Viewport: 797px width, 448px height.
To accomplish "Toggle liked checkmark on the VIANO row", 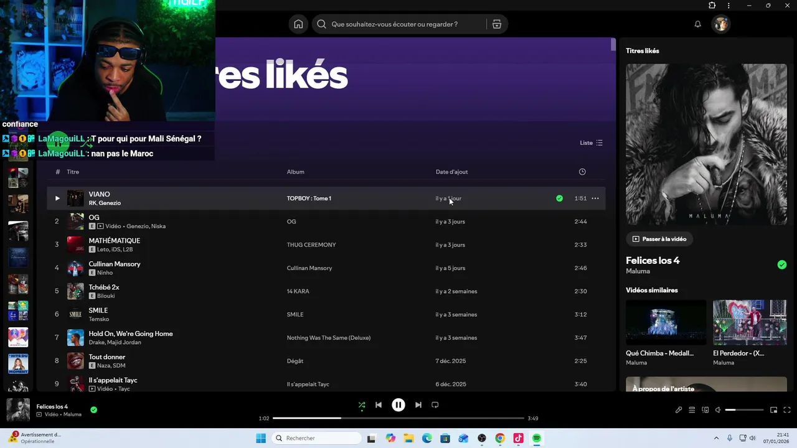I will click(559, 198).
